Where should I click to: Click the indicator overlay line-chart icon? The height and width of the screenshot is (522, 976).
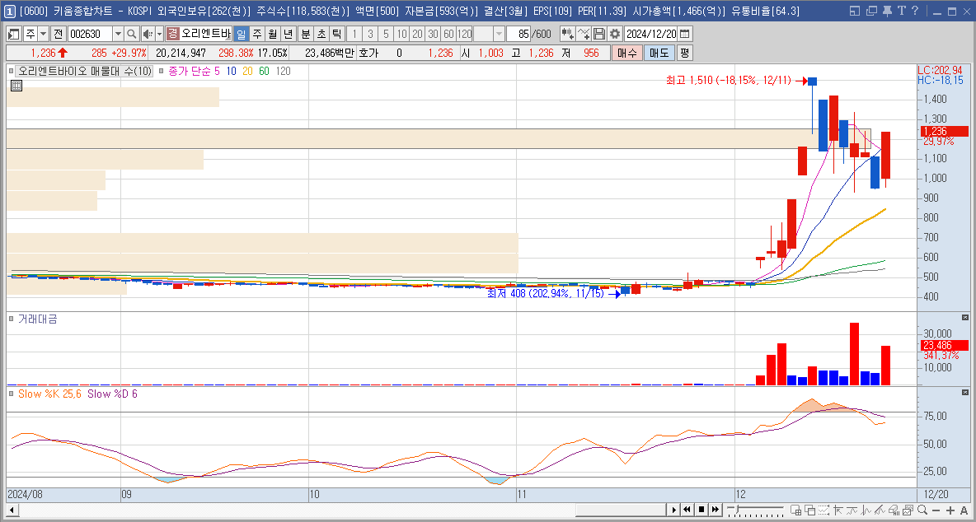tap(584, 35)
